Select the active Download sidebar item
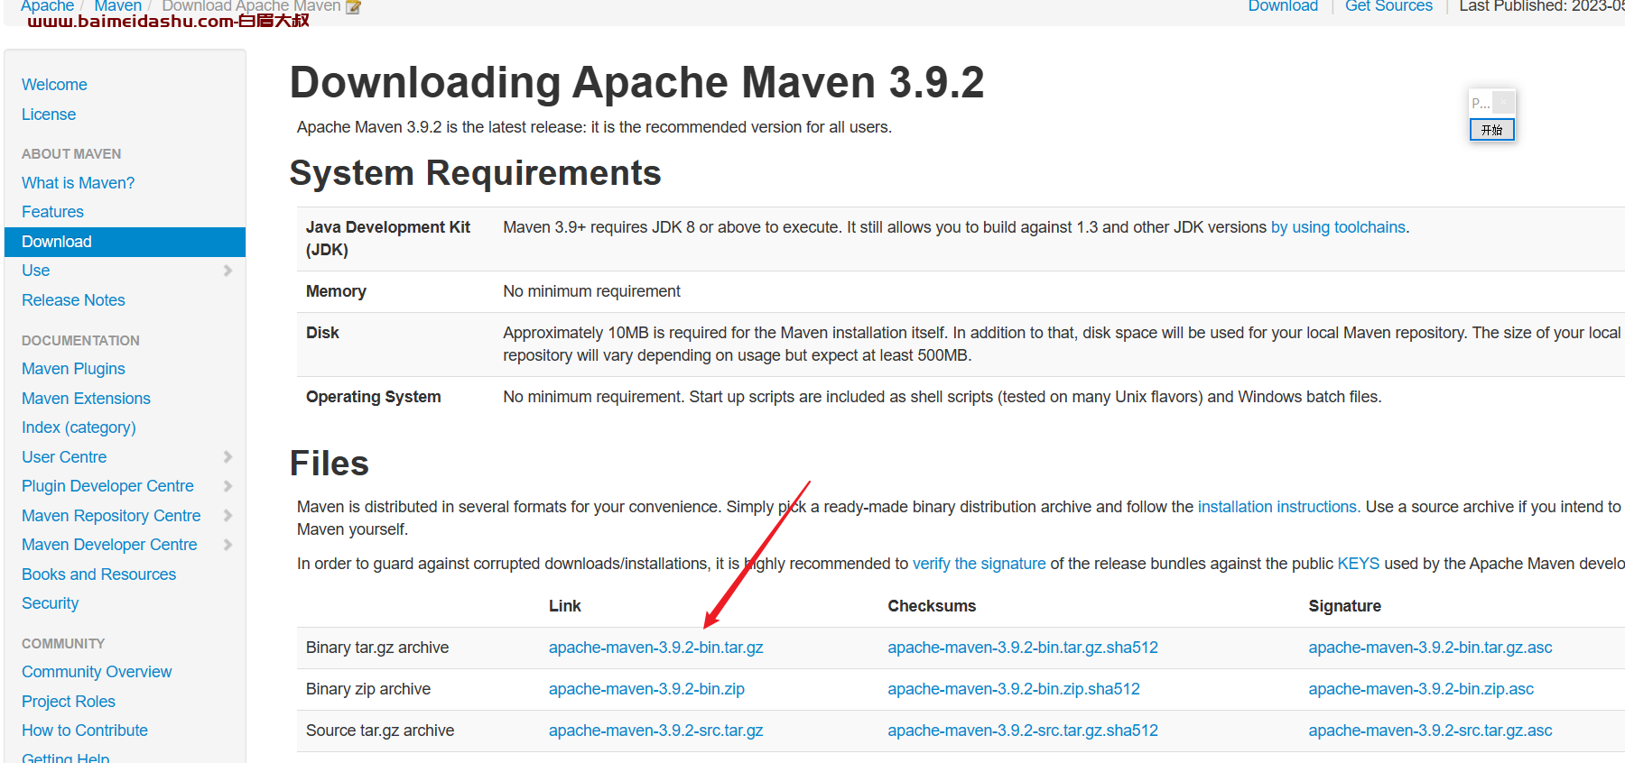Image resolution: width=1625 pixels, height=763 pixels. pos(125,242)
